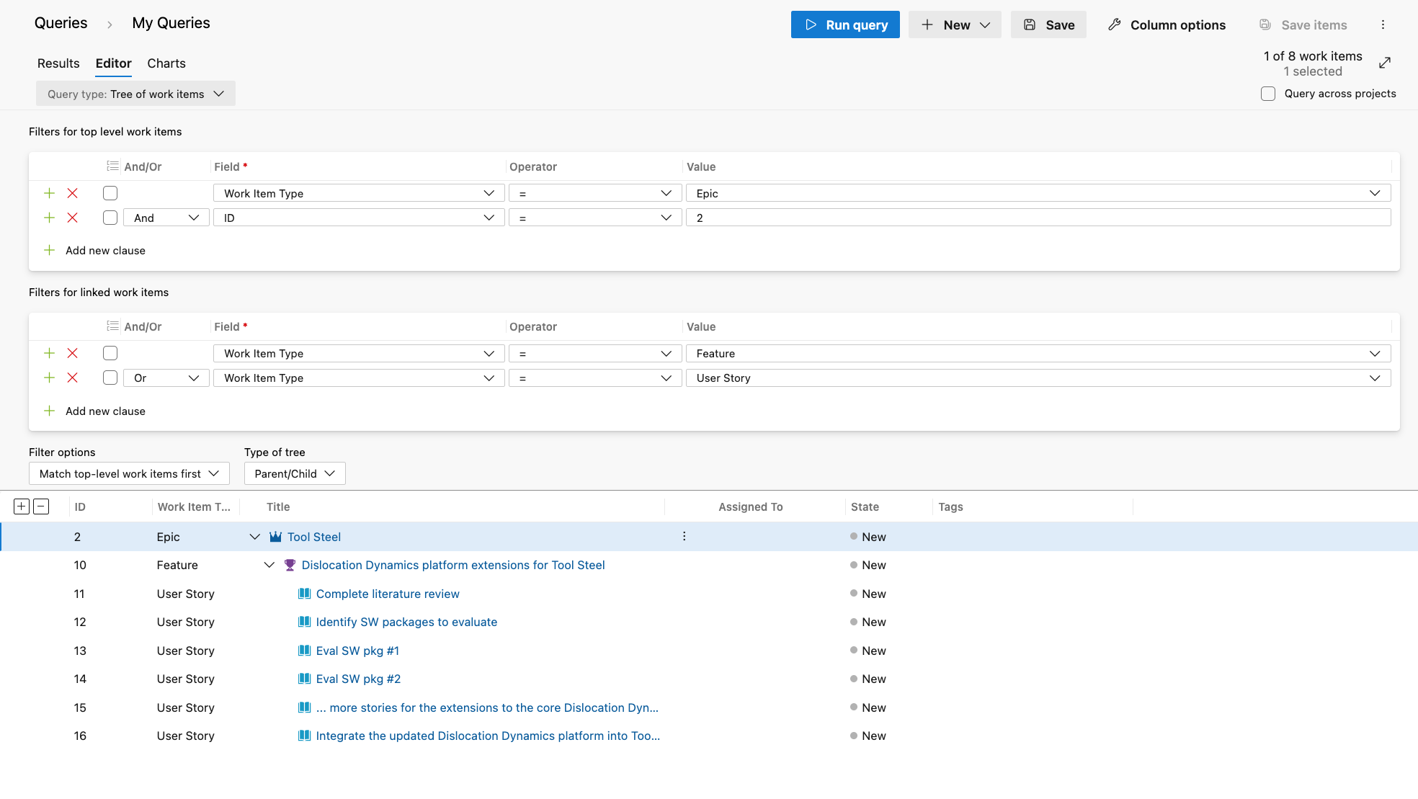This screenshot has height=799, width=1418.
Task: Insert clause above Work Item Type Epic row
Action: pos(49,193)
